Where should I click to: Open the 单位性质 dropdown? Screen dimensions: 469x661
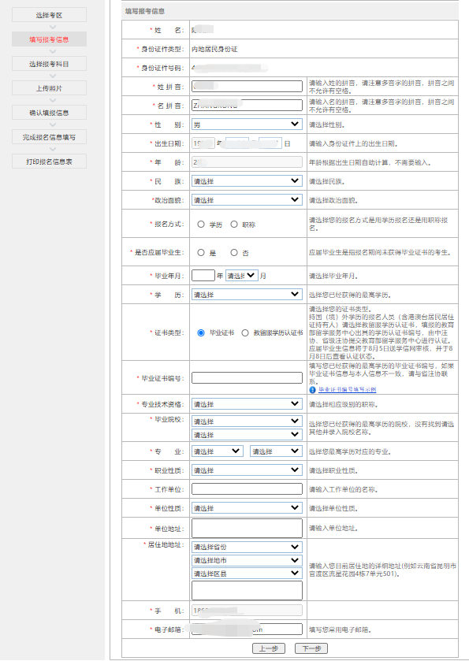(x=247, y=508)
